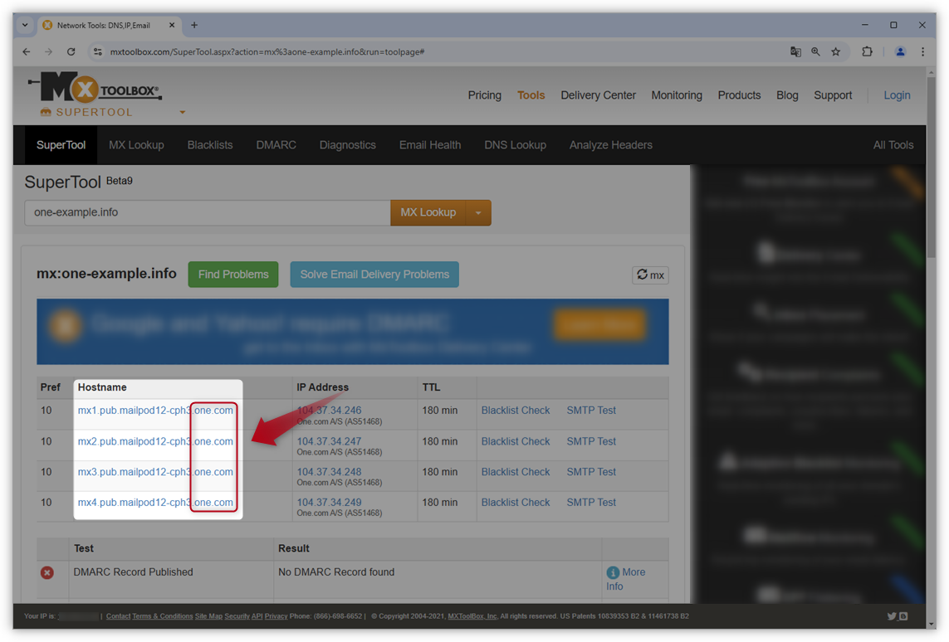949x642 pixels.
Task: Open Google Translate icon in the address bar
Action: 795,51
